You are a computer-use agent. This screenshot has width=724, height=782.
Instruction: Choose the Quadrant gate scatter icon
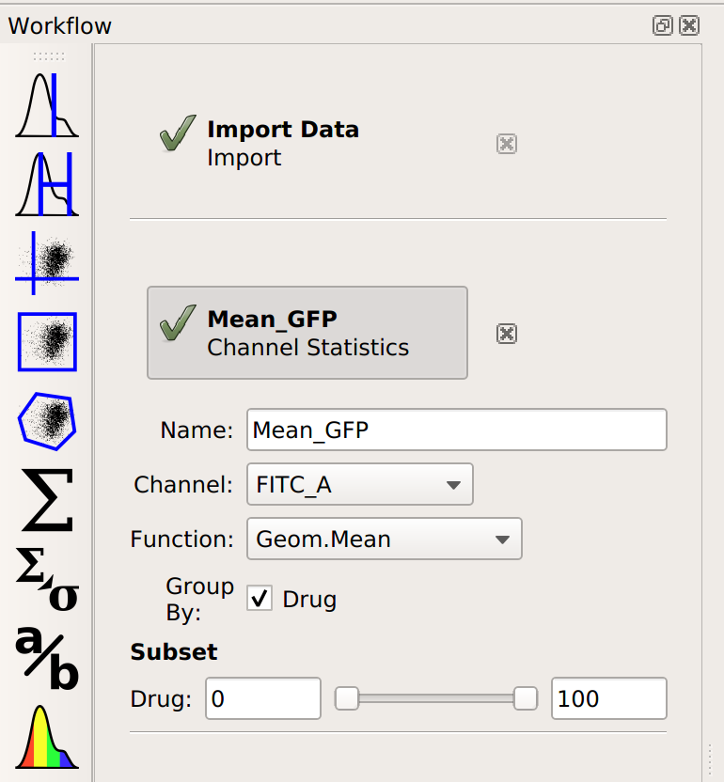point(47,263)
